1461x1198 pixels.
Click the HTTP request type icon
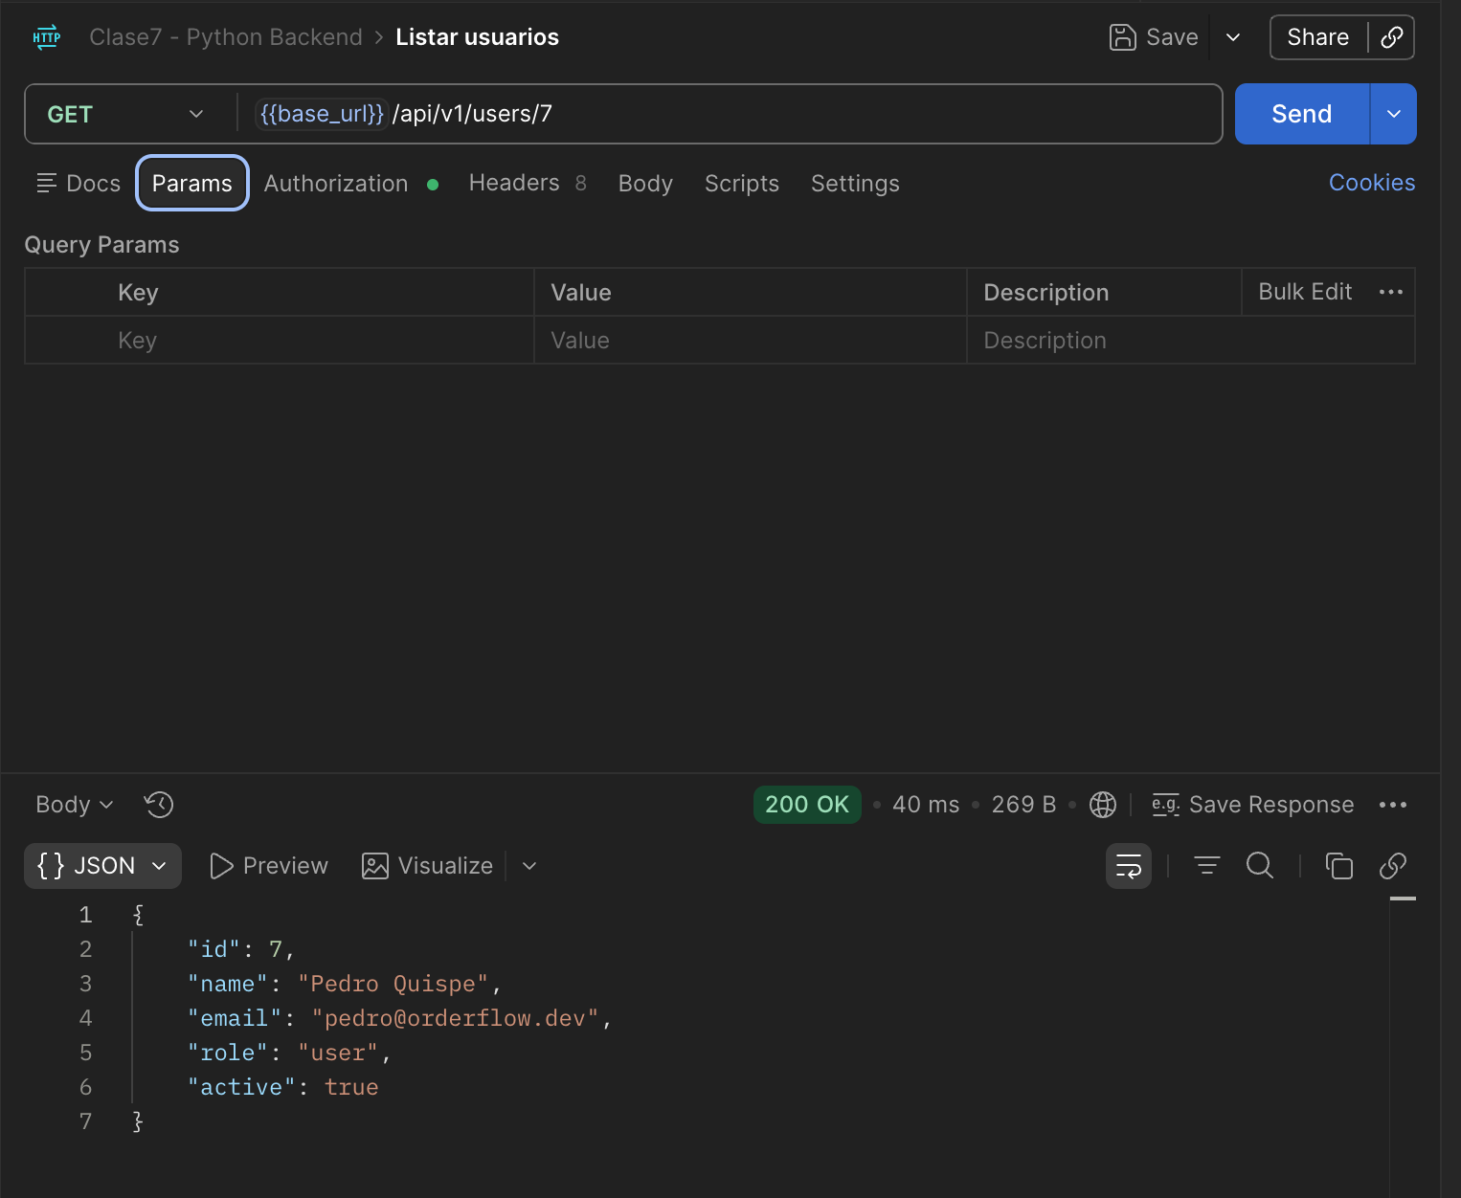47,37
